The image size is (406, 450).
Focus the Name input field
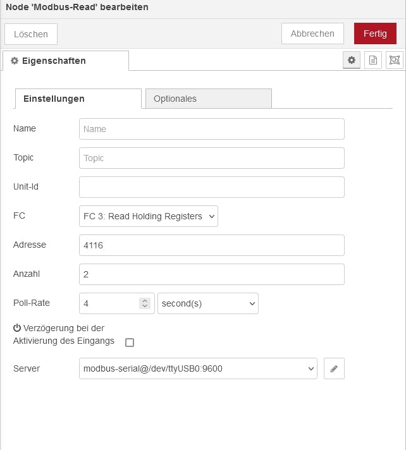[212, 129]
